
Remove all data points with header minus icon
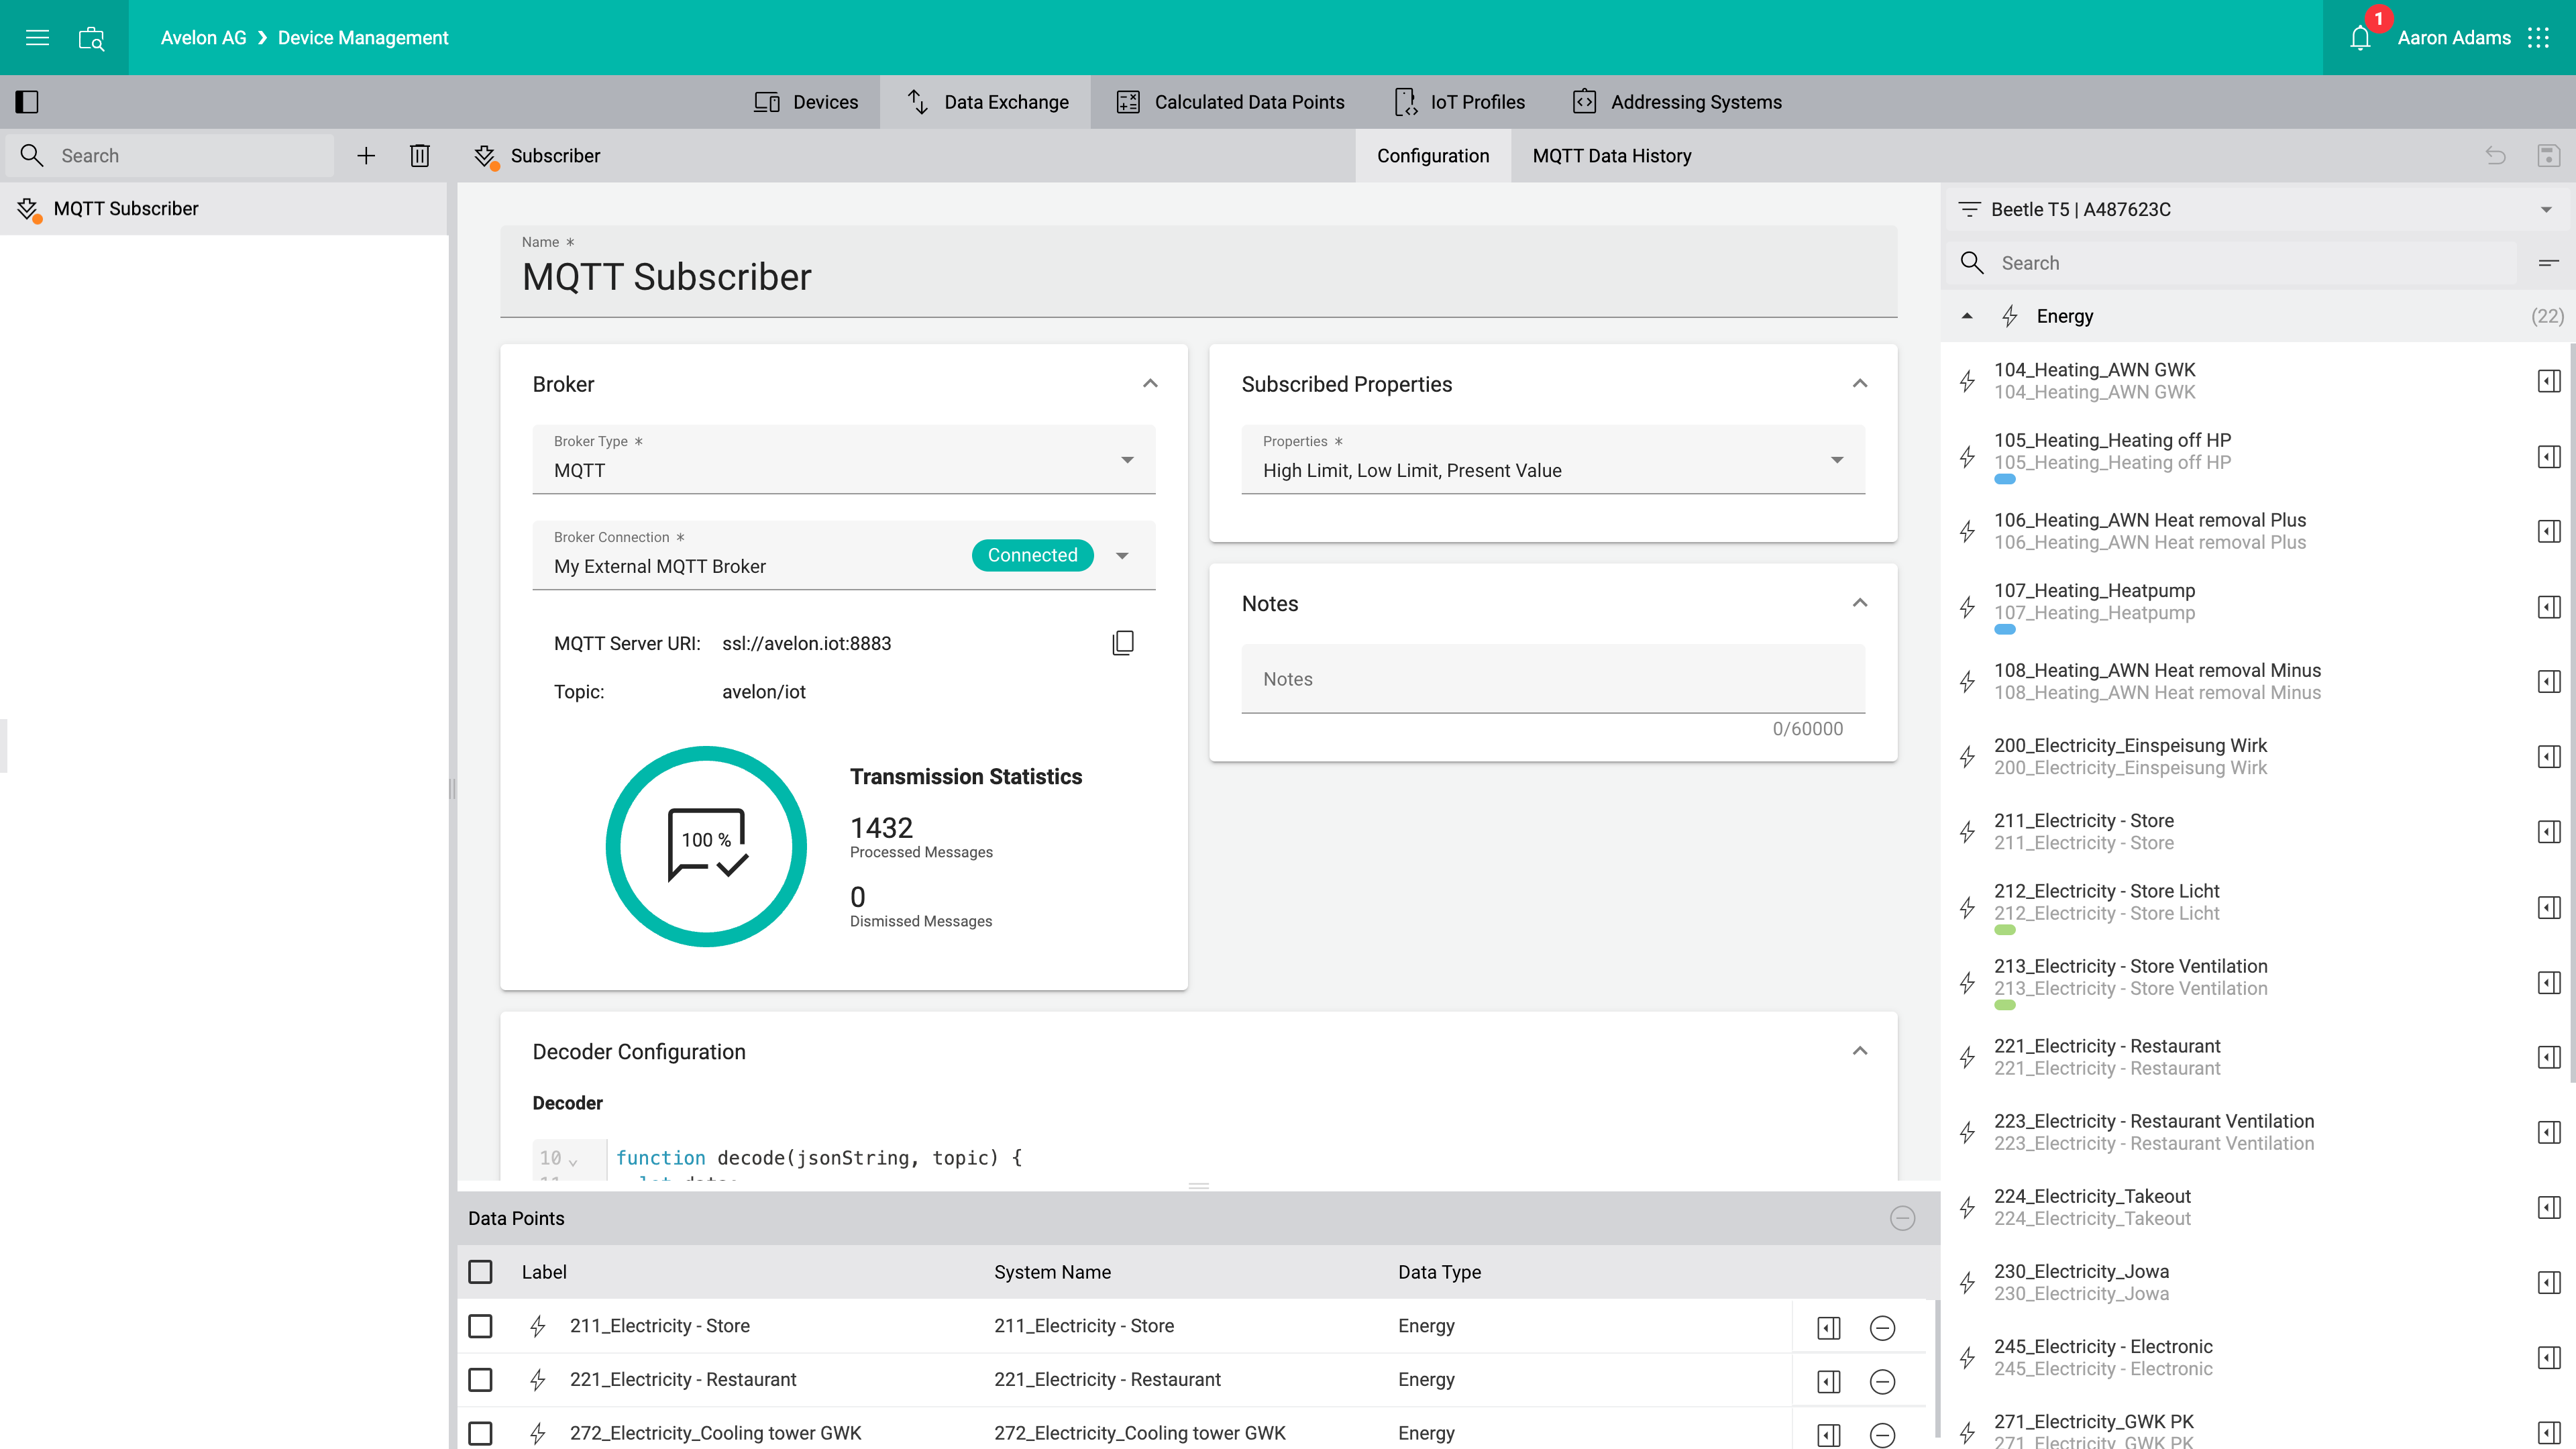coord(1902,1218)
